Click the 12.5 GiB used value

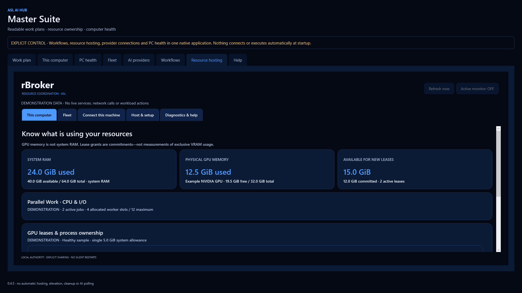tap(208, 172)
